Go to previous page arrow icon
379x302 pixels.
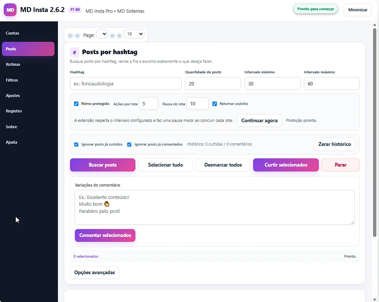(77, 36)
